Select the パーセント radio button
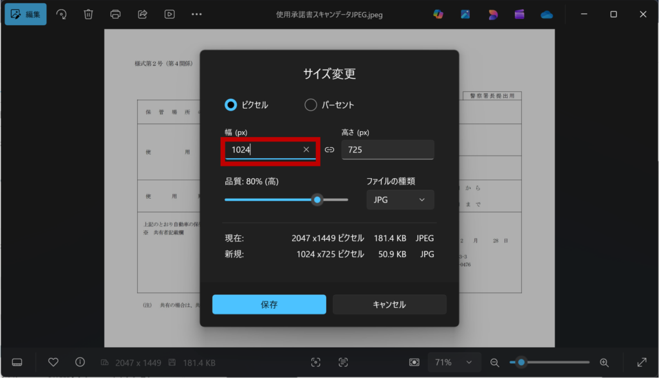 pos(311,105)
